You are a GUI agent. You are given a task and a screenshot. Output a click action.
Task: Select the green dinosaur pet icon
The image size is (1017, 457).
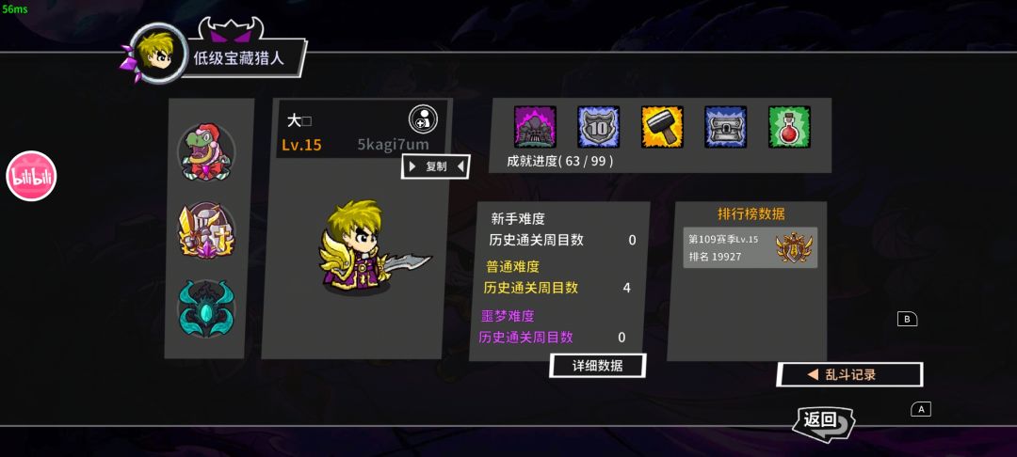click(206, 152)
